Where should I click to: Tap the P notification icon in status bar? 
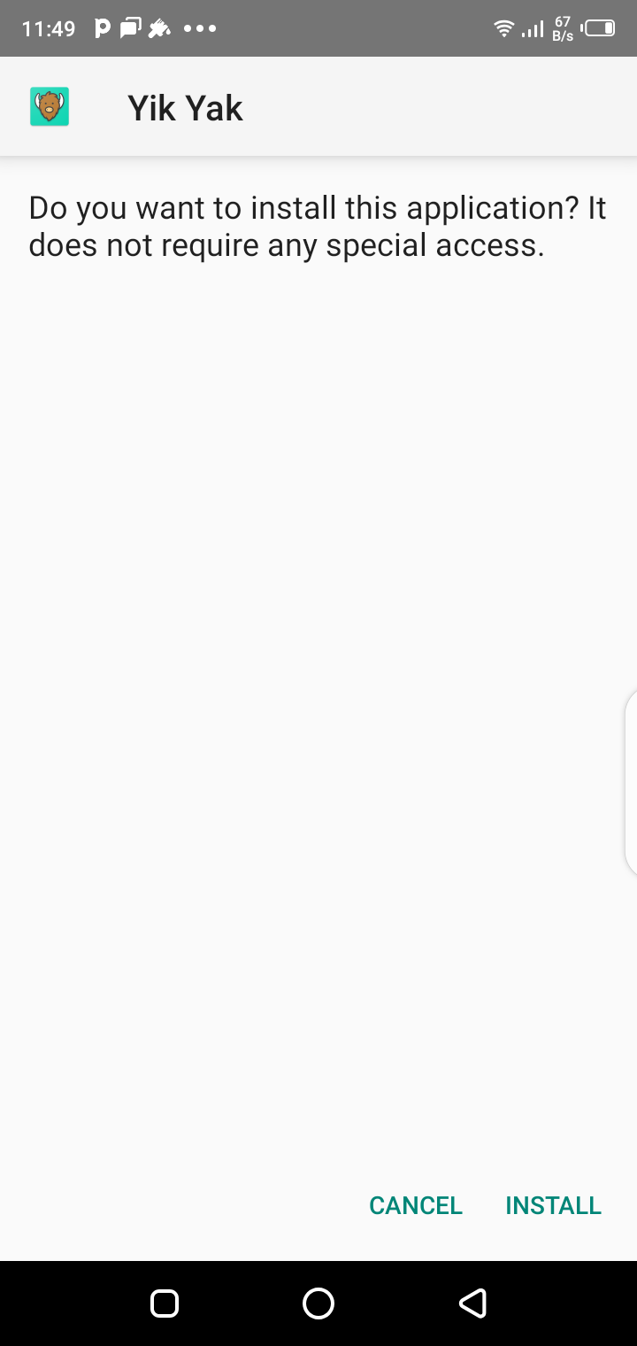click(x=103, y=28)
